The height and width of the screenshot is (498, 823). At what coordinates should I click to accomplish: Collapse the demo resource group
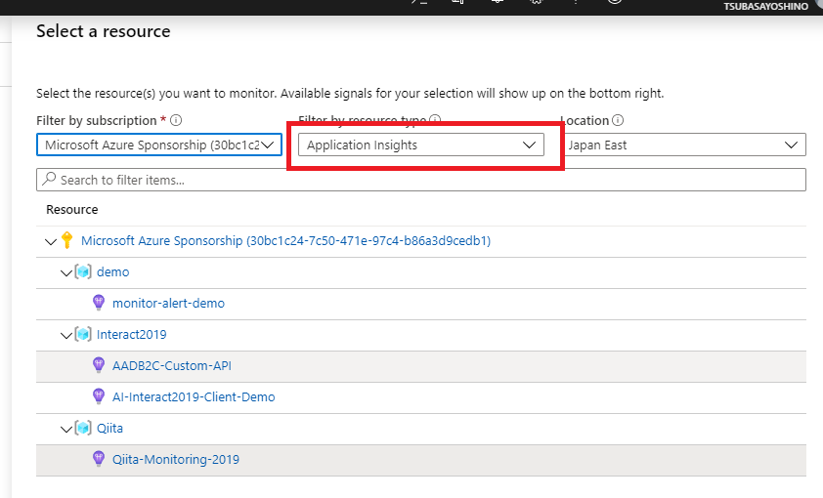point(66,273)
